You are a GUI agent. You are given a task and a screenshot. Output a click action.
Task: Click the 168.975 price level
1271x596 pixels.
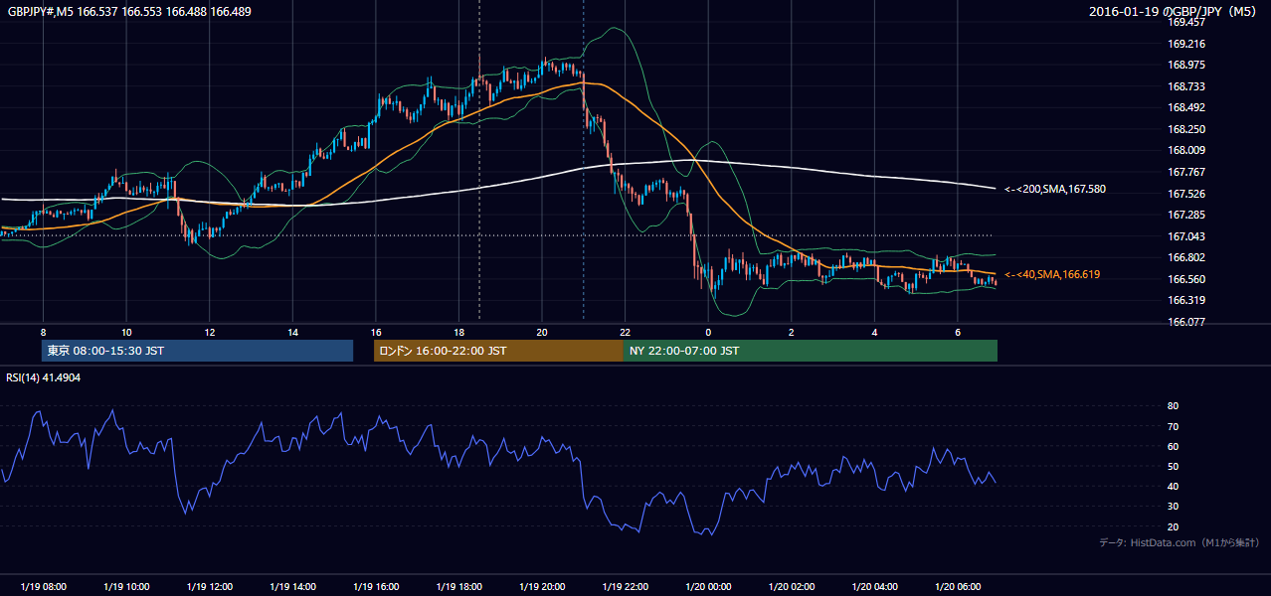[x=1186, y=65]
